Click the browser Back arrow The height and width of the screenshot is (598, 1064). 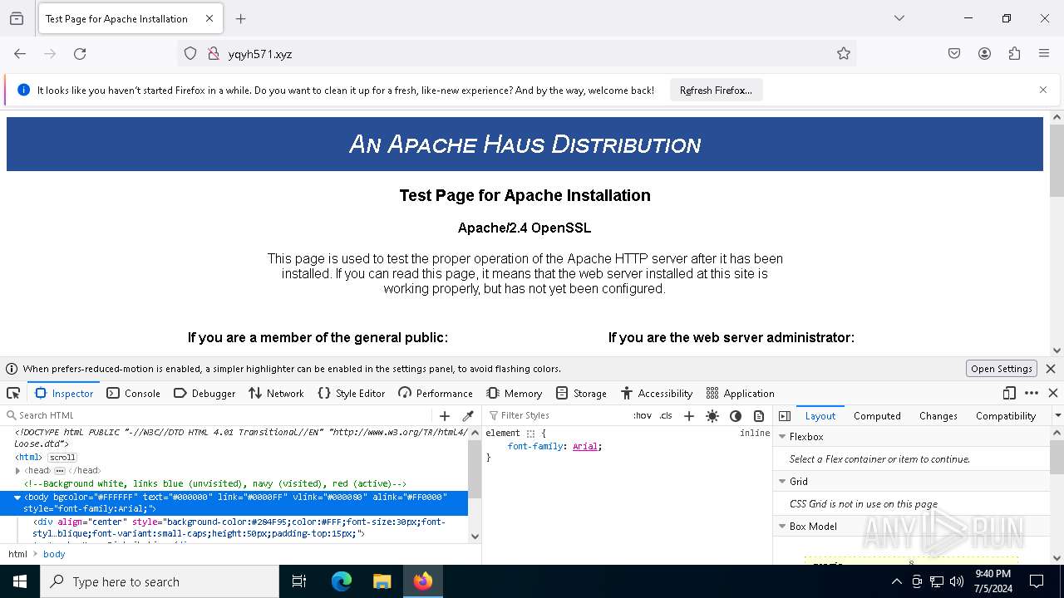[20, 53]
